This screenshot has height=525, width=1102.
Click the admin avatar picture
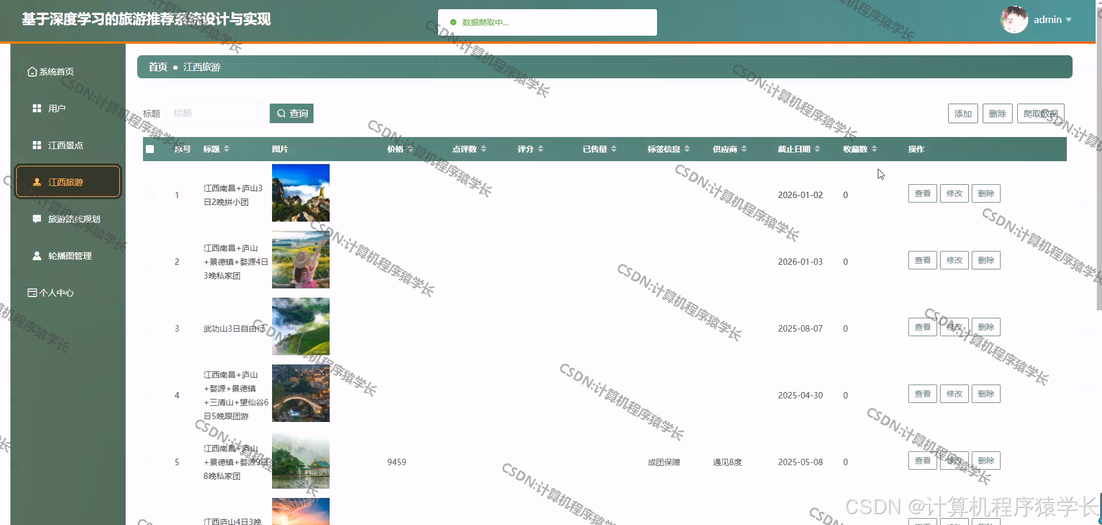(x=1014, y=20)
